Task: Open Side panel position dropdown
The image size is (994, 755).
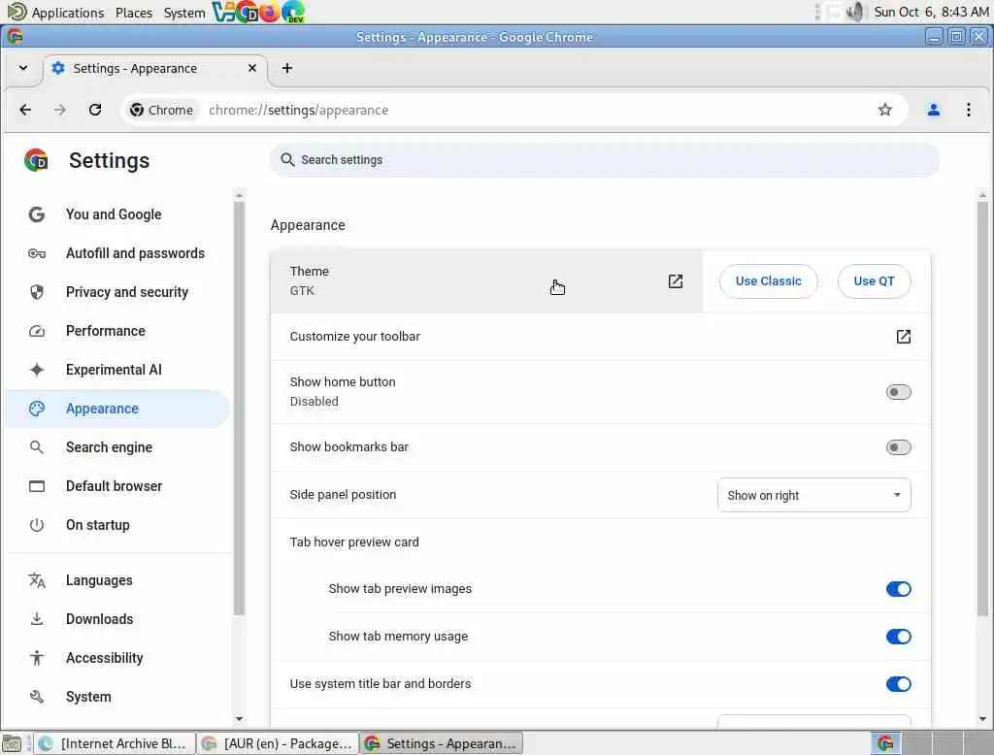Action: click(814, 495)
